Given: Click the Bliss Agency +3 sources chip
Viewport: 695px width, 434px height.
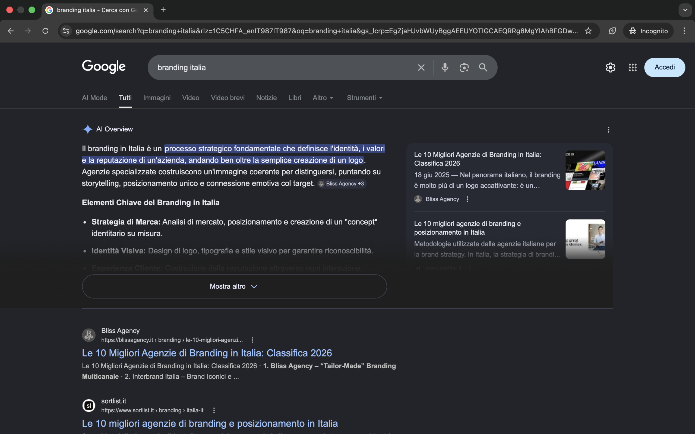Looking at the screenshot, I should pos(342,184).
